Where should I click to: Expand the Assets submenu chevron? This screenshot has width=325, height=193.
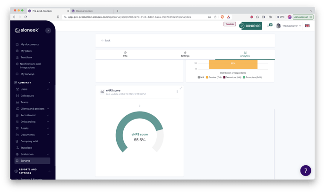(x=48, y=129)
